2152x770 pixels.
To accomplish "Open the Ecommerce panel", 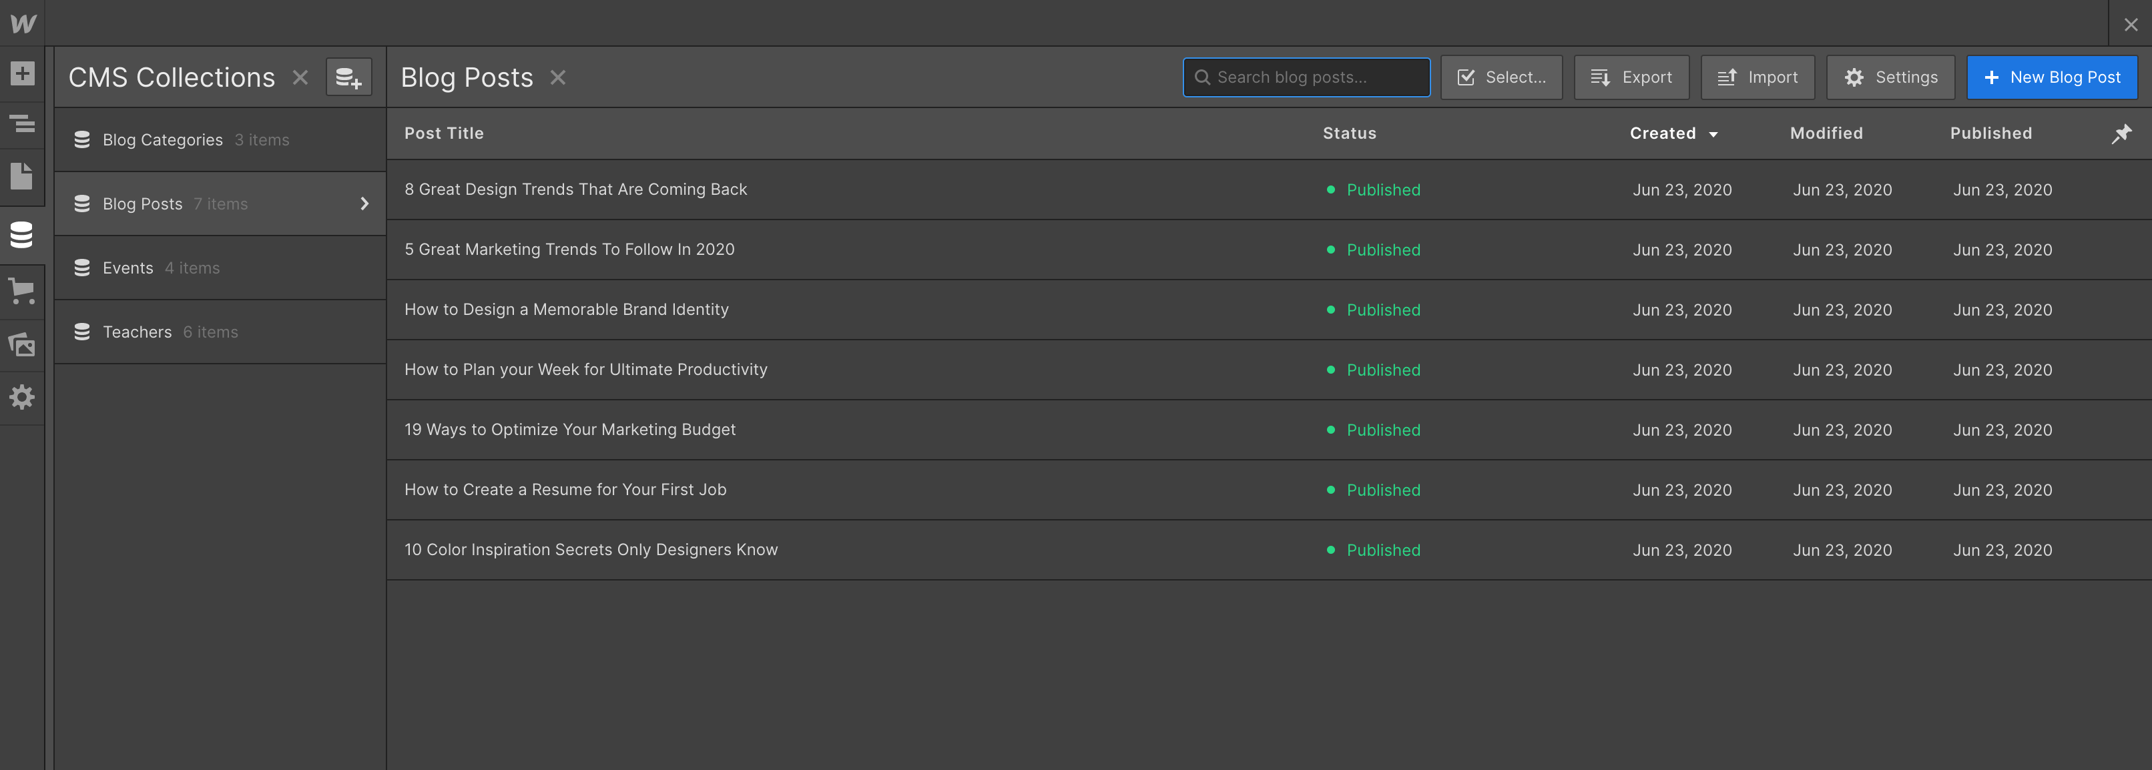I will click(x=22, y=291).
